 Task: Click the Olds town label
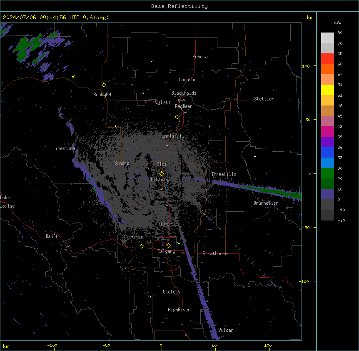(x=162, y=164)
